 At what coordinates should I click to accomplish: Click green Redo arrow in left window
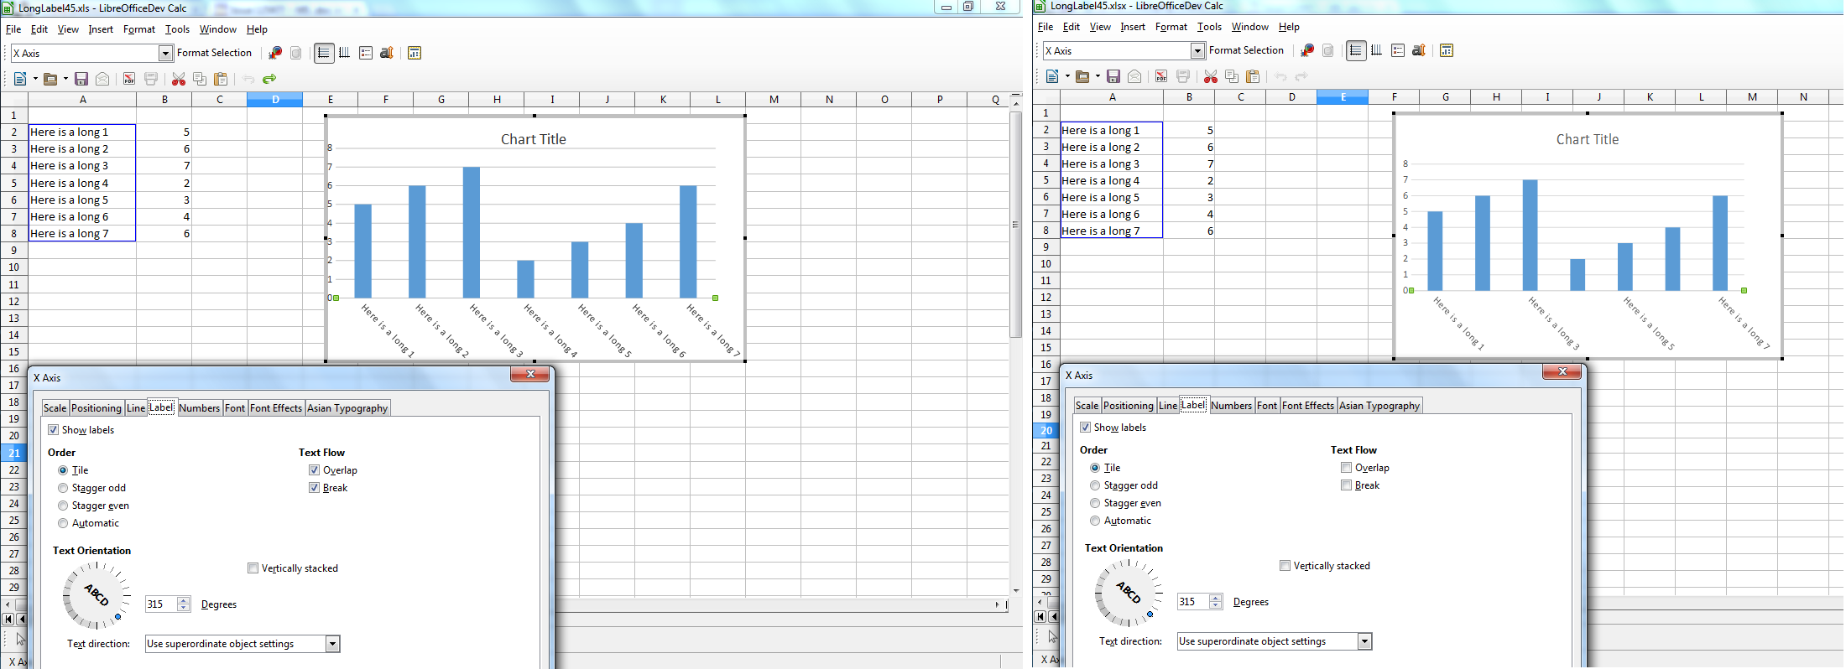(269, 79)
